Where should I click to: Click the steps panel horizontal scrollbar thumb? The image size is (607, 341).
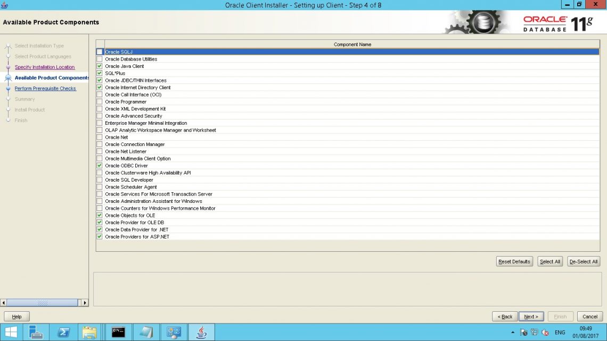click(x=42, y=303)
